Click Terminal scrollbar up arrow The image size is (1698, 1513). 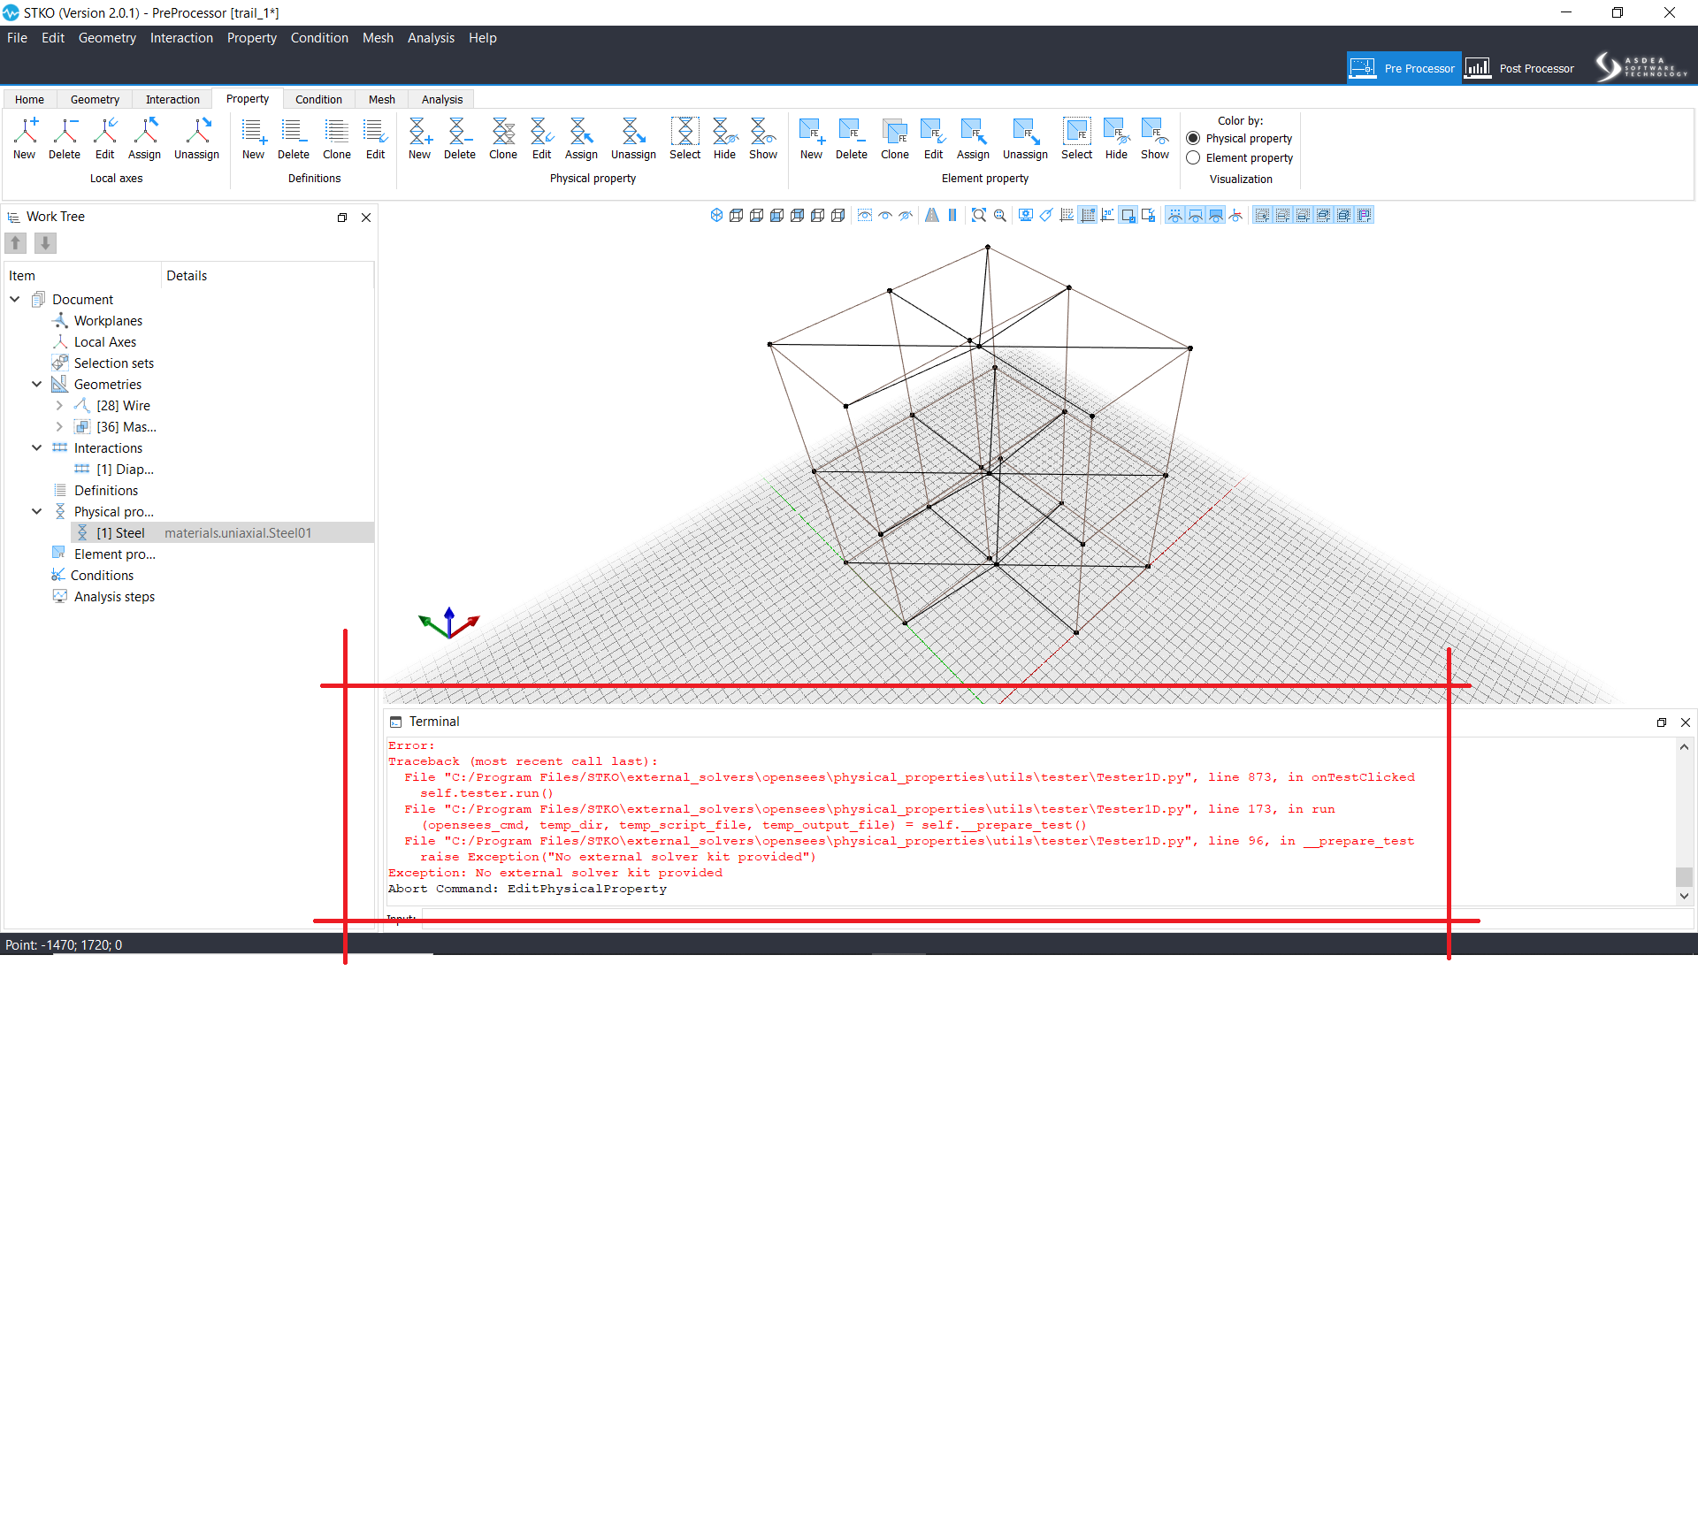[x=1684, y=747]
